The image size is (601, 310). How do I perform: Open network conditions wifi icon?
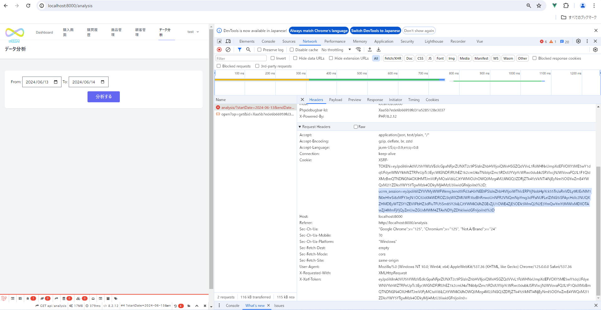[x=358, y=50]
